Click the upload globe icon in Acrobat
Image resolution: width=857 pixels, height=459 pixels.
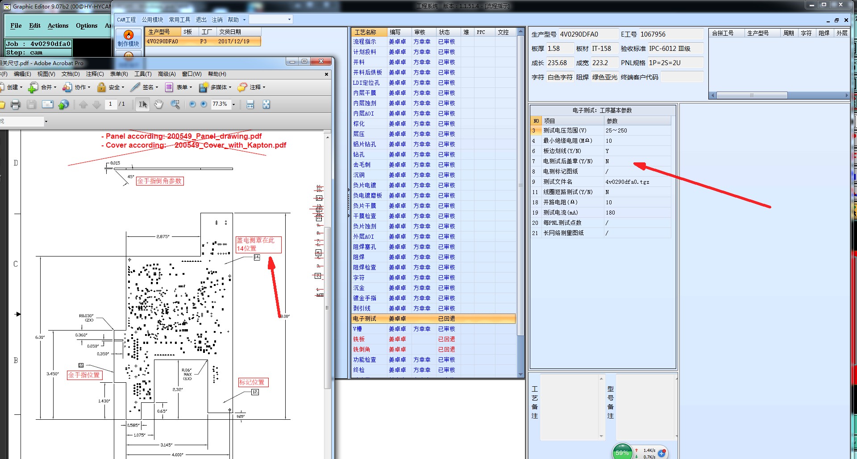pyautogui.click(x=63, y=104)
